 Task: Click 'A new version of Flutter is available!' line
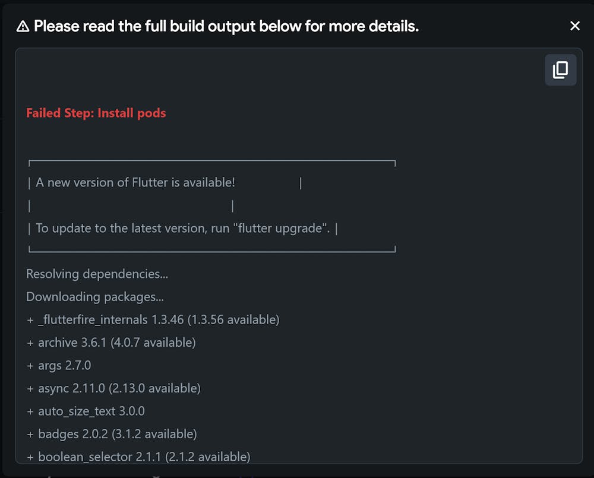[x=135, y=182]
